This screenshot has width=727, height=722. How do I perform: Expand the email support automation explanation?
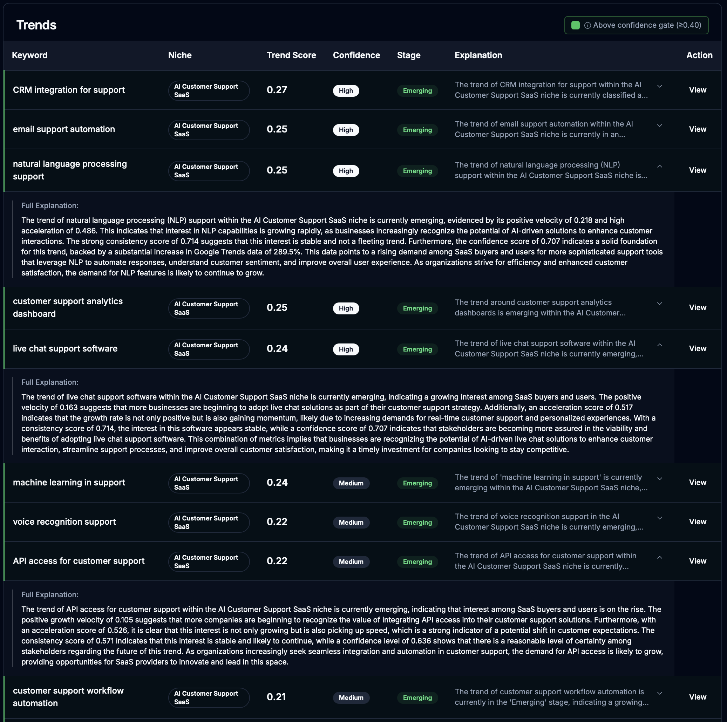pyautogui.click(x=660, y=125)
